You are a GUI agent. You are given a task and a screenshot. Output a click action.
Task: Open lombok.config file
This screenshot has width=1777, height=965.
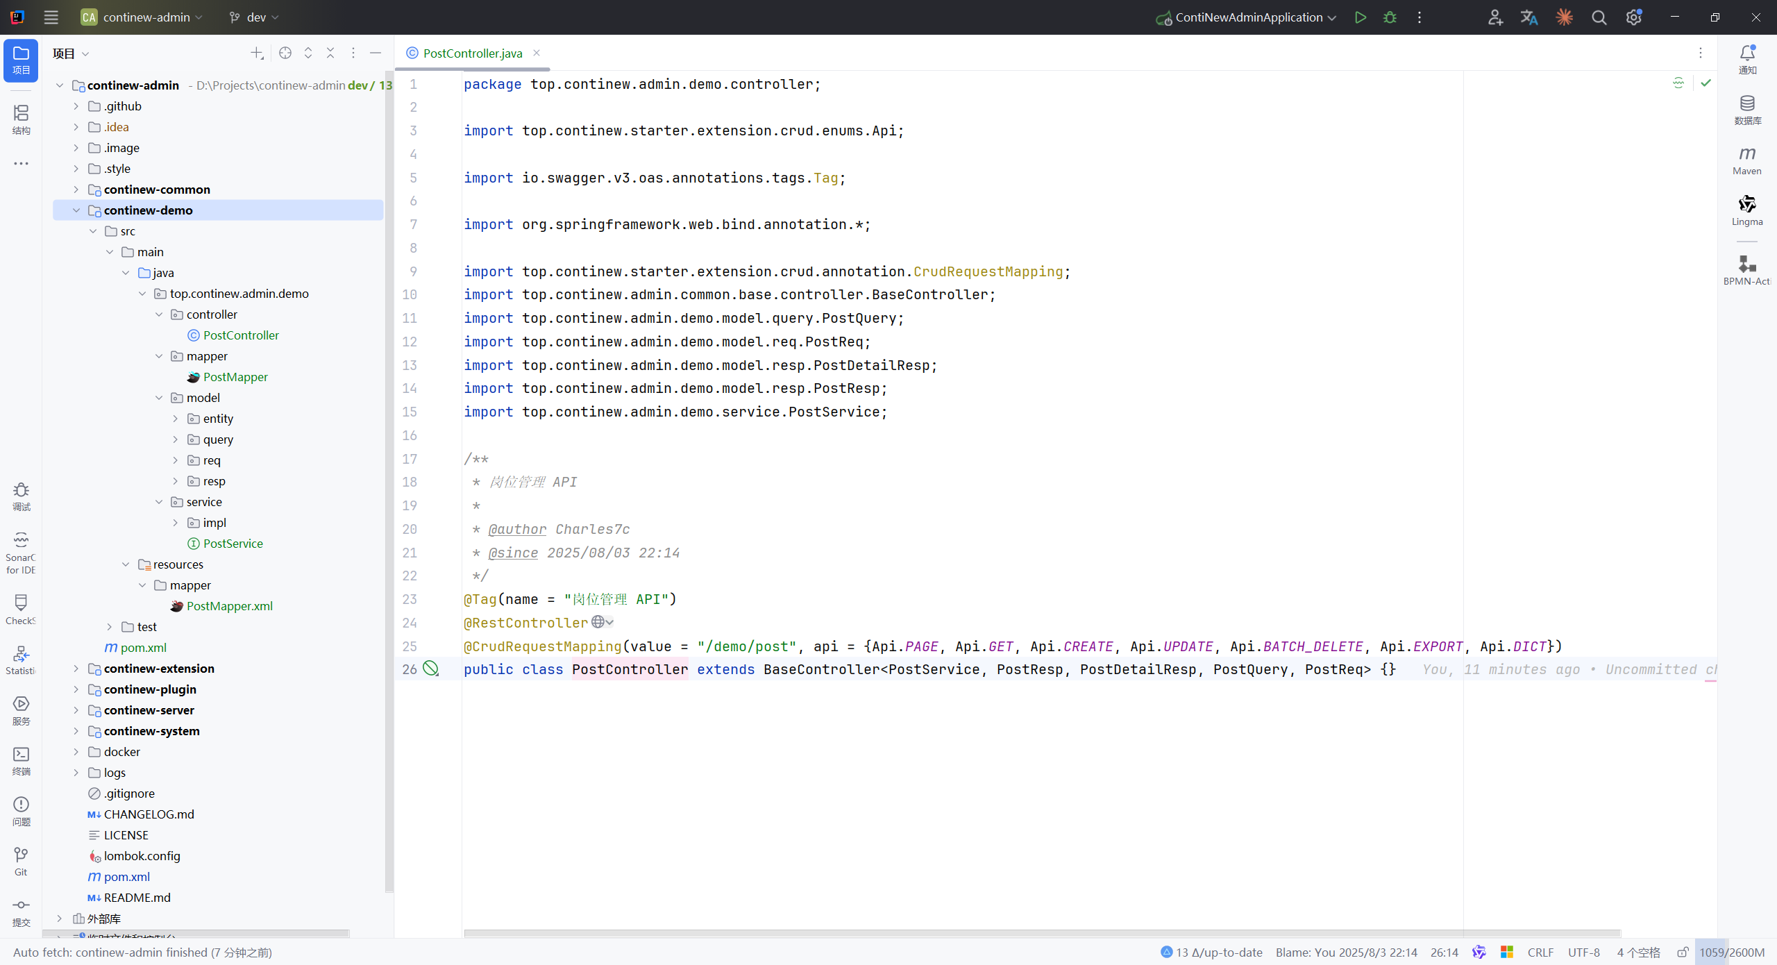pyautogui.click(x=142, y=856)
